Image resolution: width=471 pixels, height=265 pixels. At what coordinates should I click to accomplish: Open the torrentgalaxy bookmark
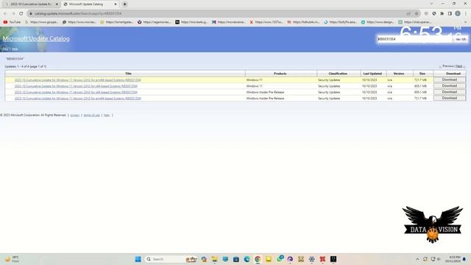click(116, 22)
